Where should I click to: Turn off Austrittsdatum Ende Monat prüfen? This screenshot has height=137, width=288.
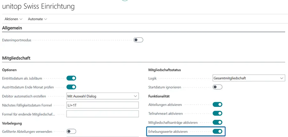(x=71, y=87)
